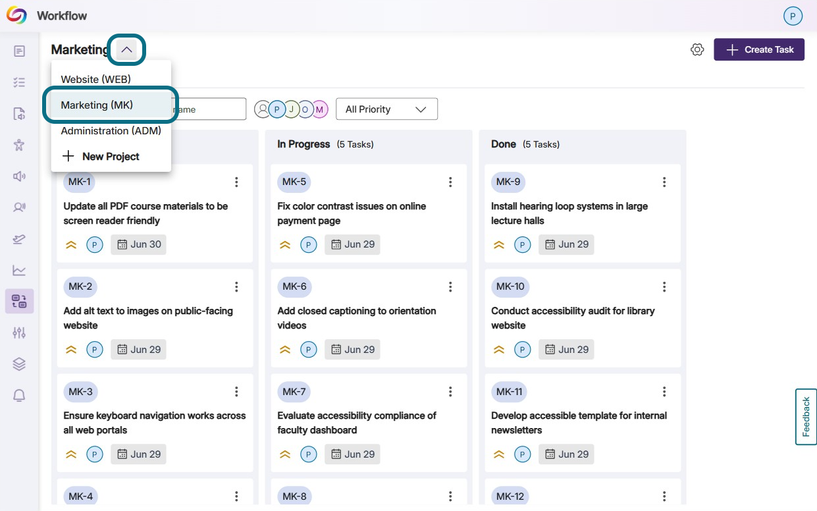
Task: Open the user profile avatar in header
Action: click(793, 16)
